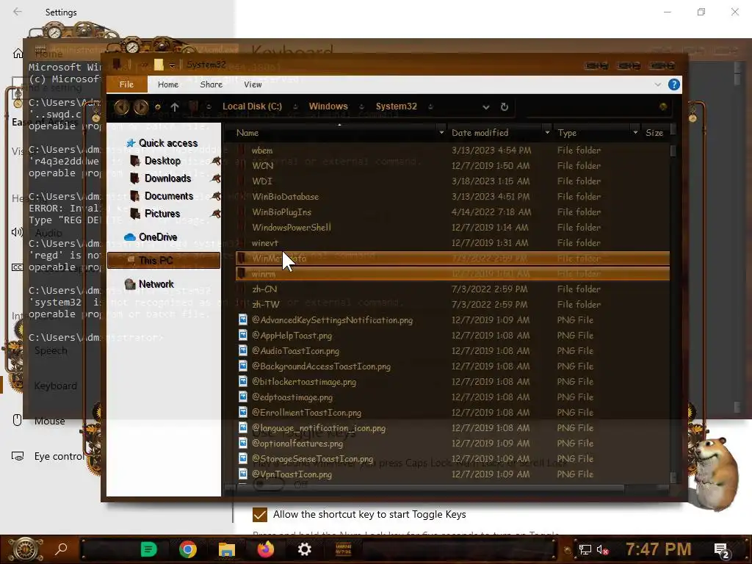This screenshot has height=564, width=752.
Task: Open File Explorer from taskbar
Action: 226,549
